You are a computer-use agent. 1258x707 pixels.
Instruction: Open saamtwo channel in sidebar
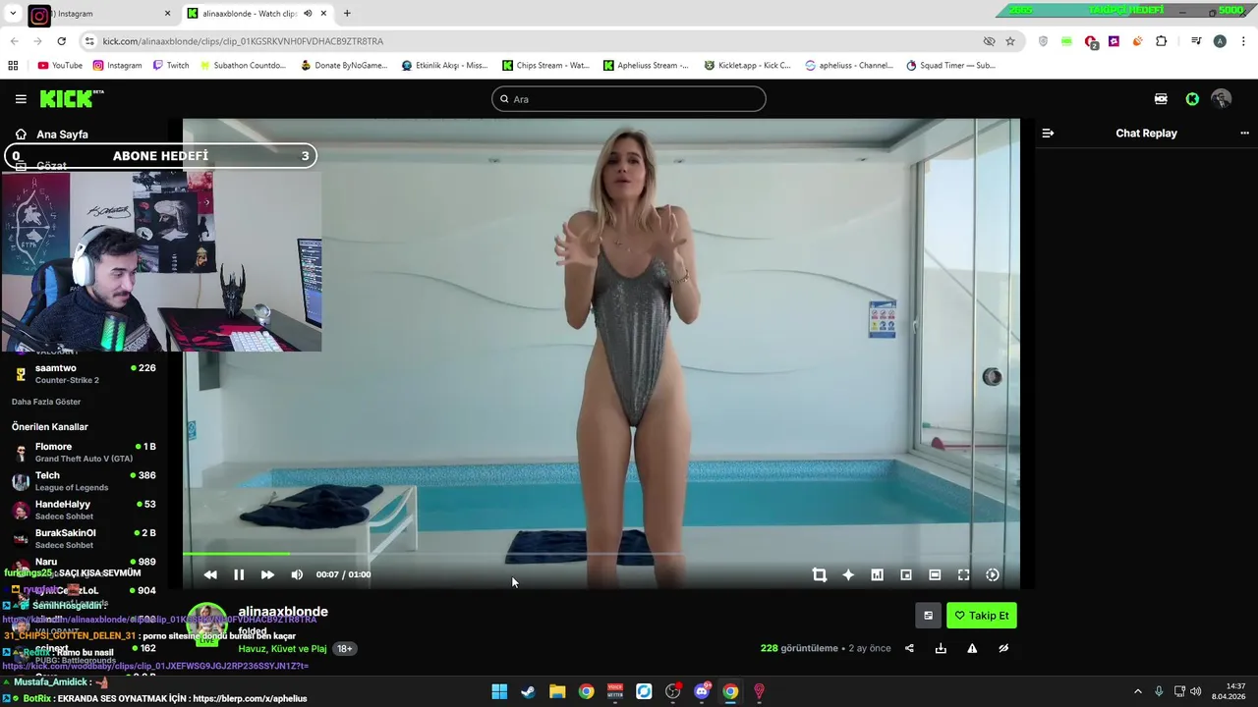point(84,374)
